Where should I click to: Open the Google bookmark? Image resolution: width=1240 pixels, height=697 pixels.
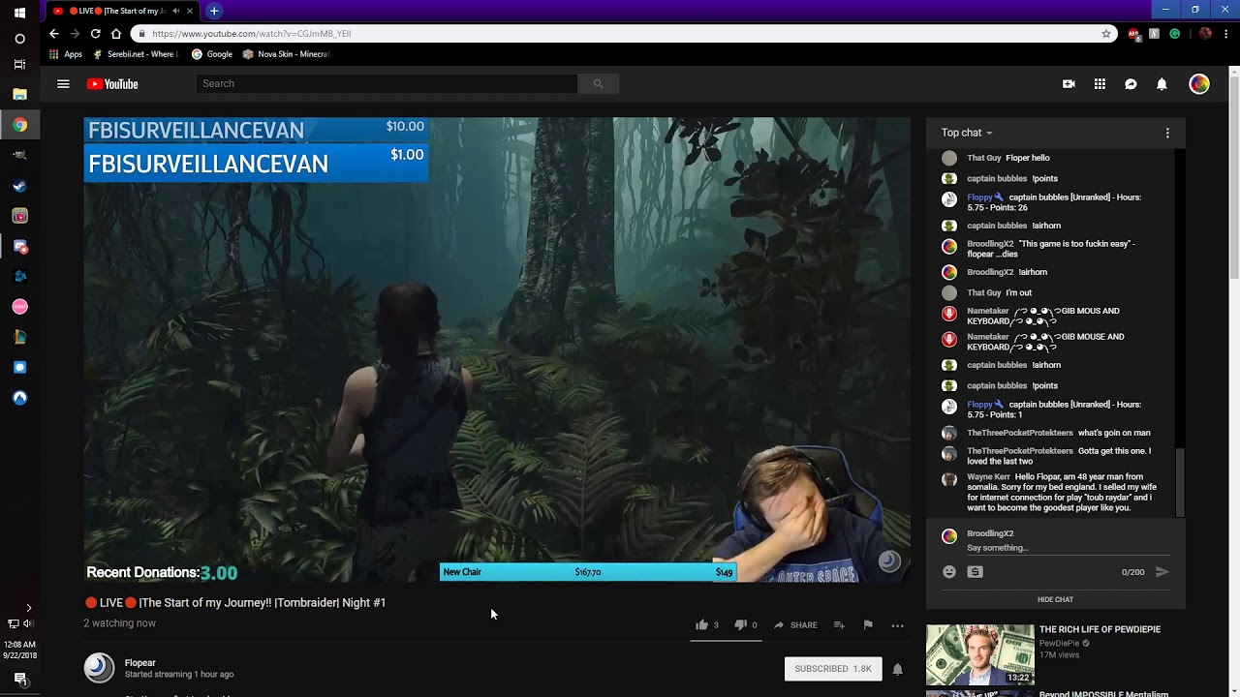[x=212, y=54]
